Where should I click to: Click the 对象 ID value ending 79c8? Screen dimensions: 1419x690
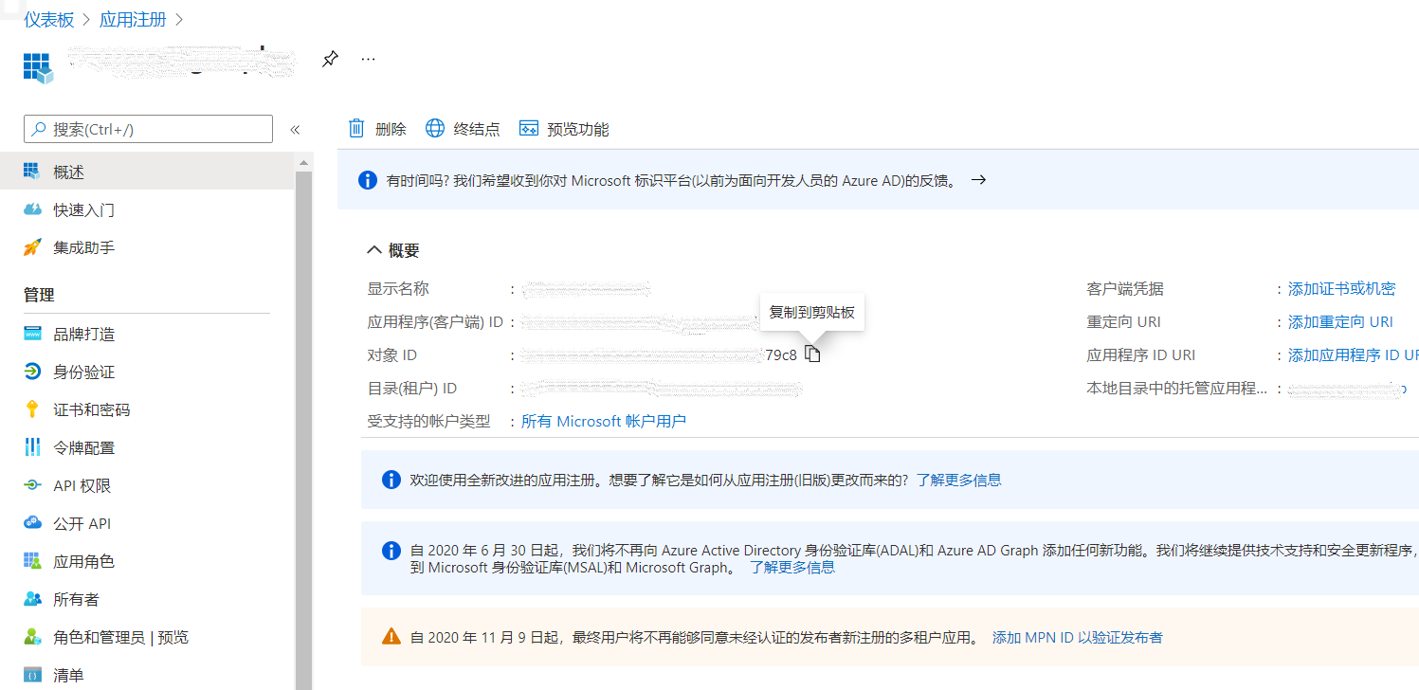point(659,354)
